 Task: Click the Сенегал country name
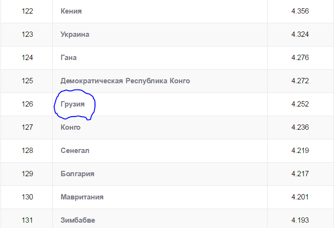click(x=75, y=151)
